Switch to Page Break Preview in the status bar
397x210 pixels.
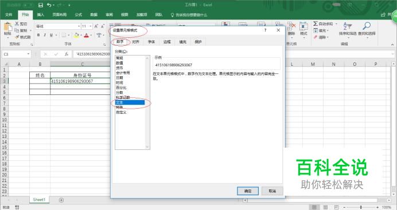[336, 207]
